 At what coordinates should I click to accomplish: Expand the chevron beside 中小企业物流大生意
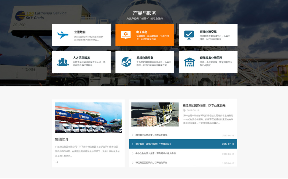point(133,154)
